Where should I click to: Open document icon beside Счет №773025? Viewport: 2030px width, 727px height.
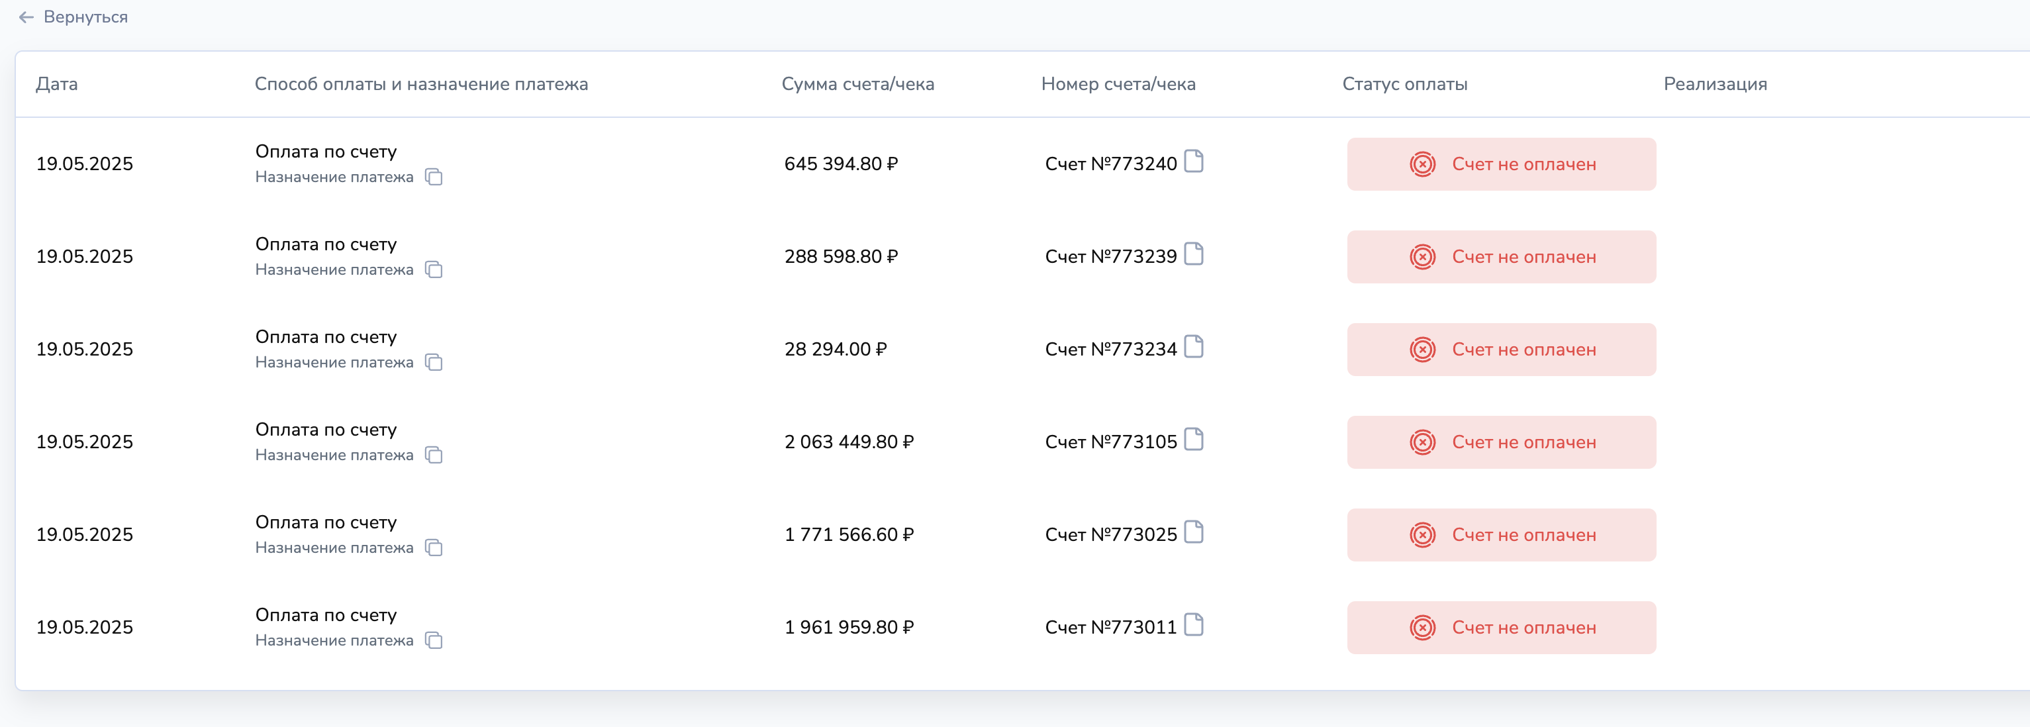1194,532
